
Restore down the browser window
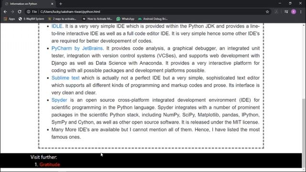[x=290, y=3]
